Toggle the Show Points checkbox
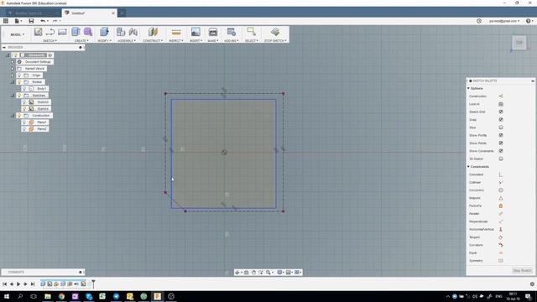Screen dimensions: 537x302 [501, 143]
